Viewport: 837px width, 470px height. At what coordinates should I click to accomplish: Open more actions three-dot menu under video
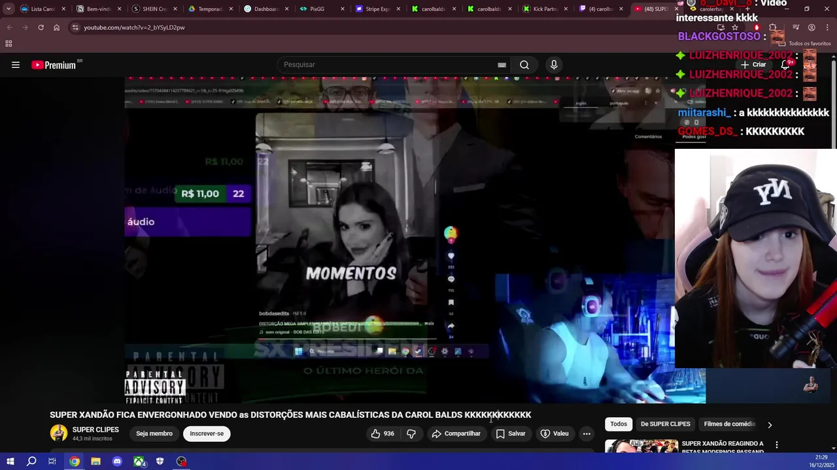[x=587, y=433]
